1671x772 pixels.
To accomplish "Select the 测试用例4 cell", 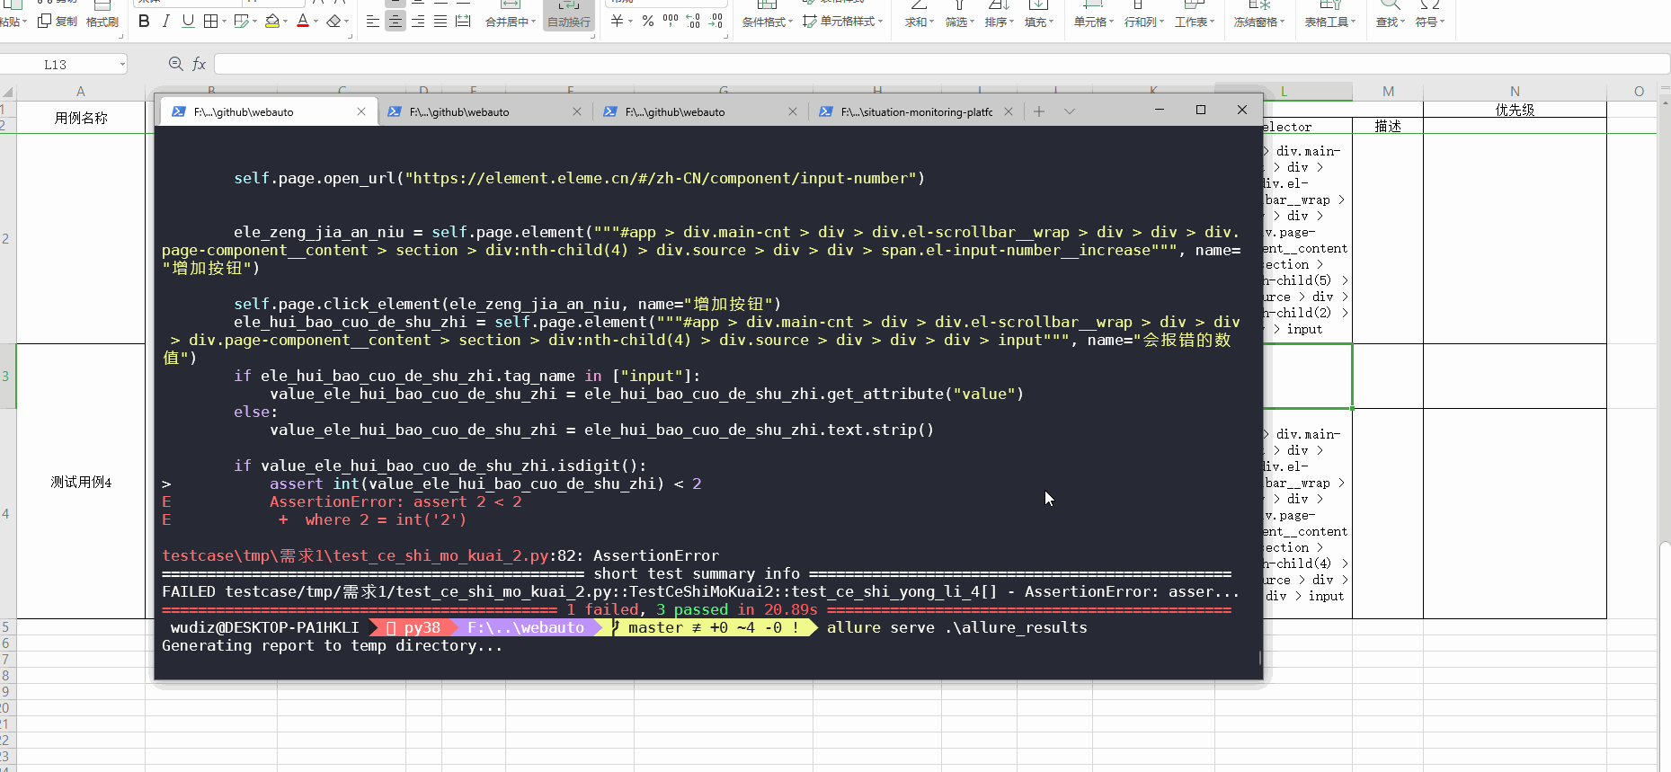I will pos(81,483).
